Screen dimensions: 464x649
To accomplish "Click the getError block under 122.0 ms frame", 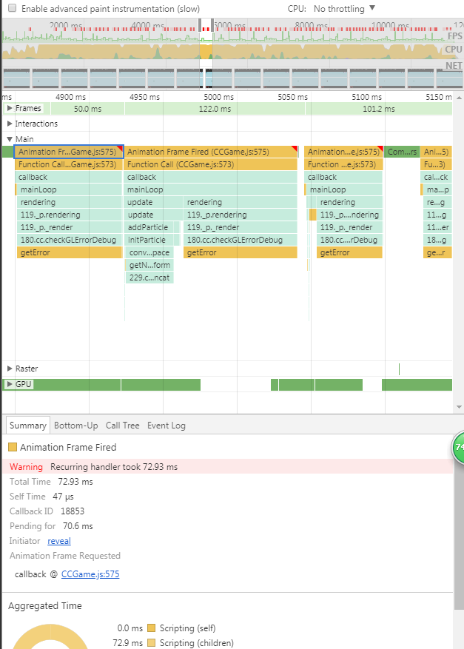I will [x=240, y=252].
